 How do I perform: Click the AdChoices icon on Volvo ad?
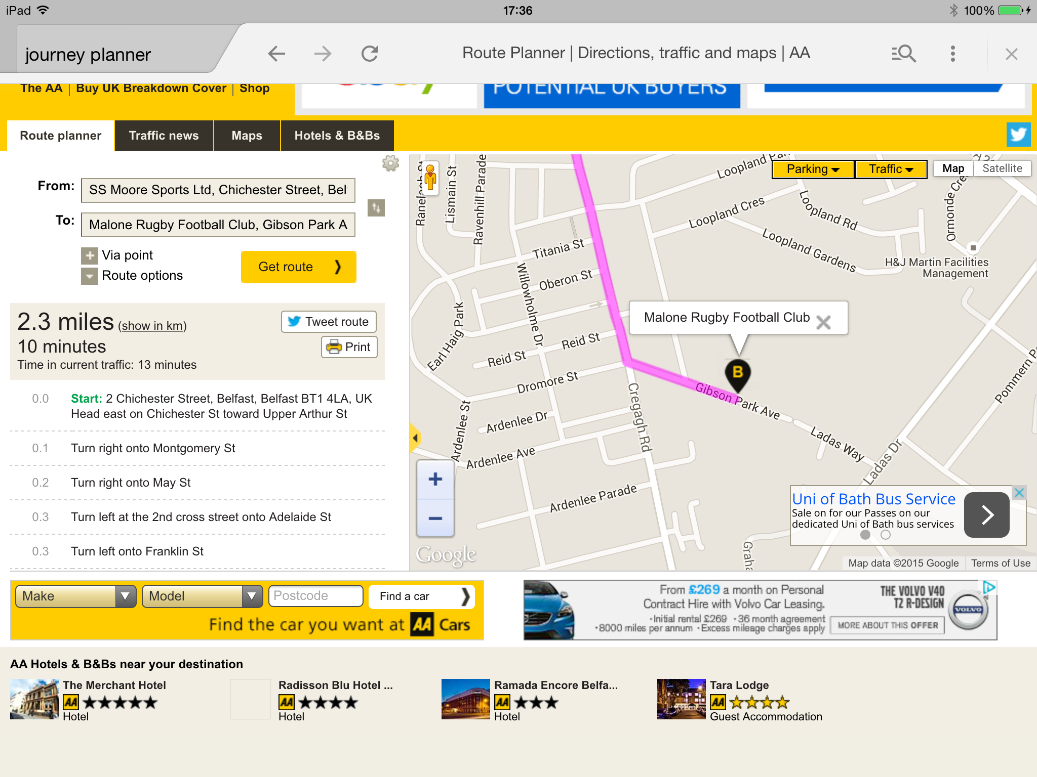tap(989, 587)
